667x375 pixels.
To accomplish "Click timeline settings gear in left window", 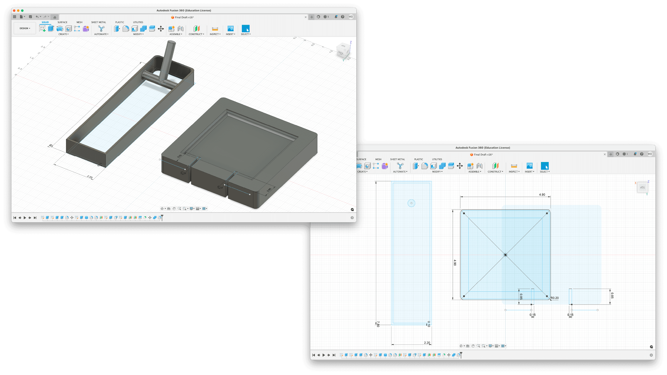I will 352,218.
